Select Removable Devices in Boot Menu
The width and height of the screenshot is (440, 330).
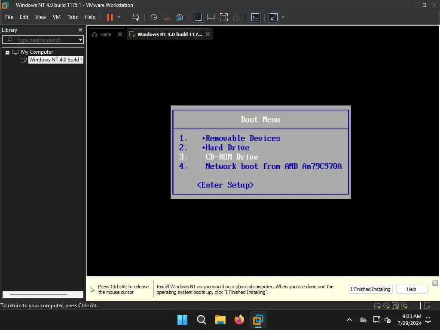click(x=241, y=138)
